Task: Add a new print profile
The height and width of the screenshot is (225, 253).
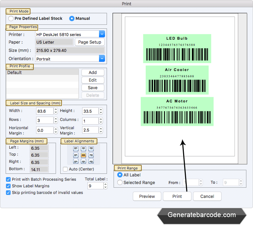Action: click(93, 73)
